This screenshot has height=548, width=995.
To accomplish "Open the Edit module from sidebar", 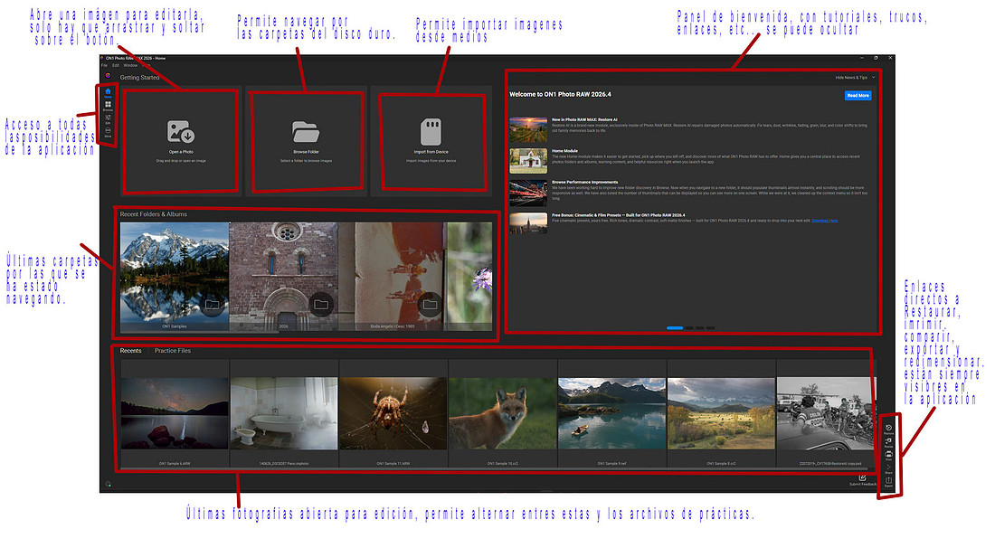I will (x=108, y=118).
